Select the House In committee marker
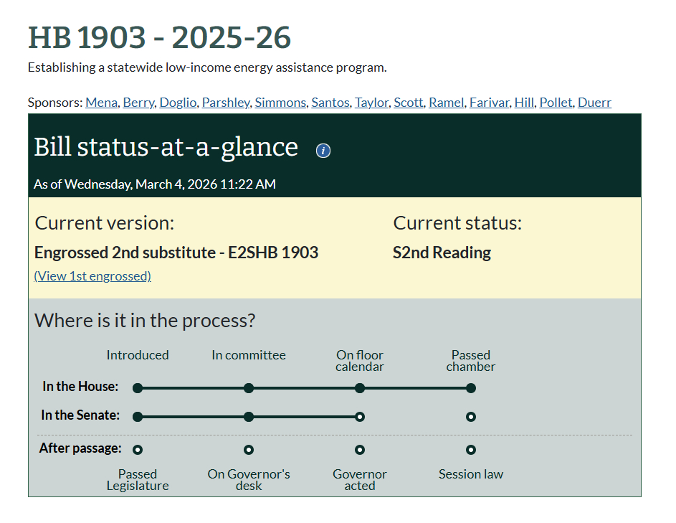676x523 pixels. tap(249, 388)
